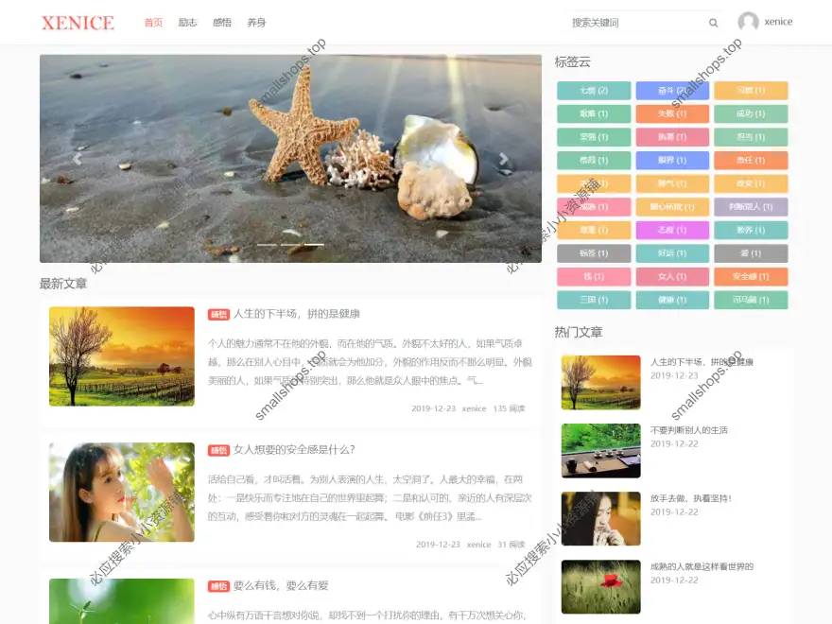
Task: Click the 搜索关键词 search input box
Action: pos(633,22)
